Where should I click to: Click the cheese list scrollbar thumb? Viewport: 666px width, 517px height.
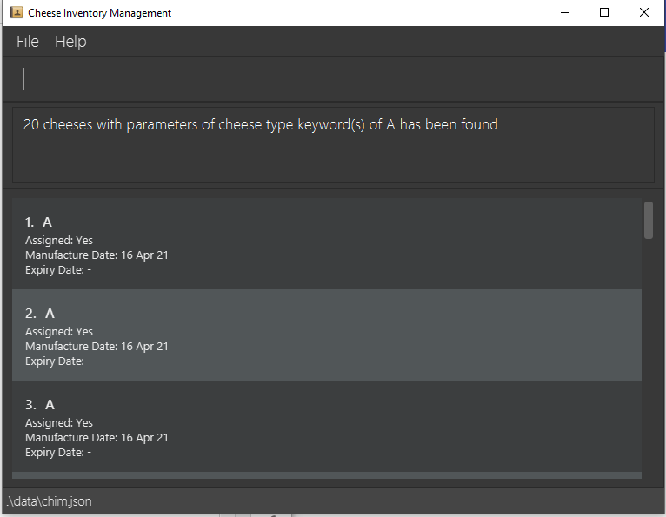click(x=648, y=221)
